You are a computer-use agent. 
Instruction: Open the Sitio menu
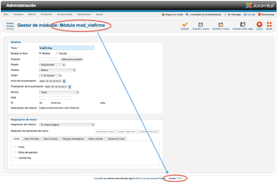pyautogui.click(x=6, y=14)
